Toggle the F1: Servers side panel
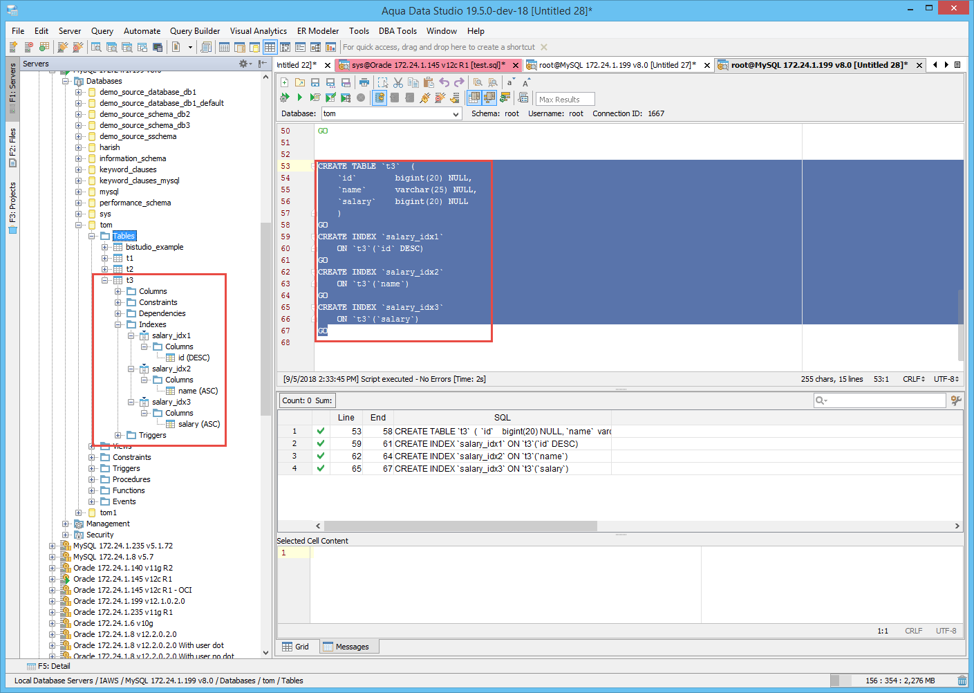Viewport: 974px width, 693px height. pos(12,88)
